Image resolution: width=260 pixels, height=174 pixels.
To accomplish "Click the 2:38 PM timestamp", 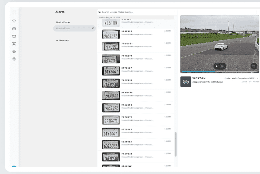I will coord(167,31).
